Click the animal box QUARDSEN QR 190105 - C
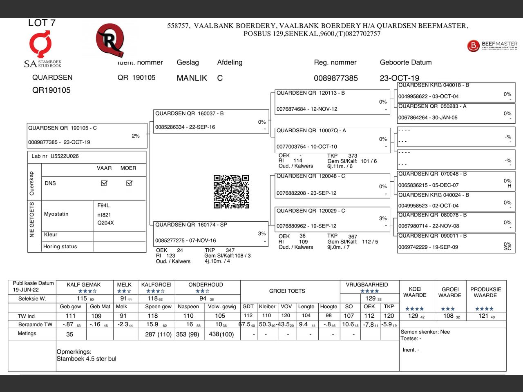 tap(87, 135)
